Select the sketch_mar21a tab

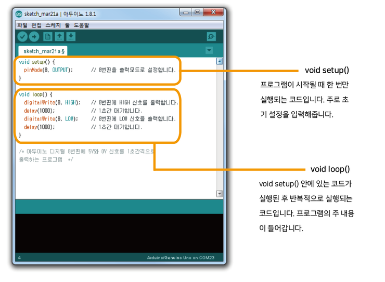click(x=43, y=51)
